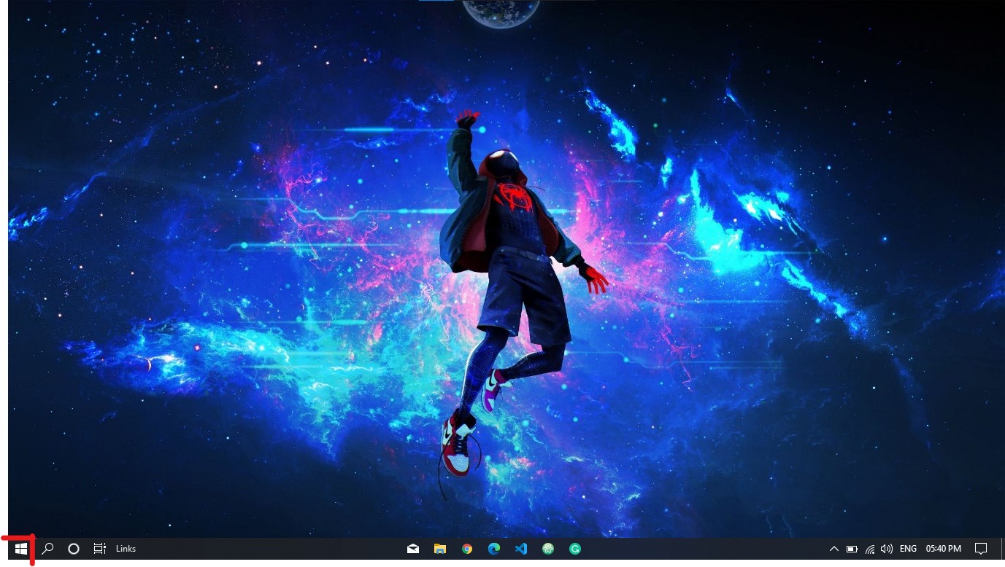
Task: Open File Explorer from the taskbar
Action: pos(440,549)
